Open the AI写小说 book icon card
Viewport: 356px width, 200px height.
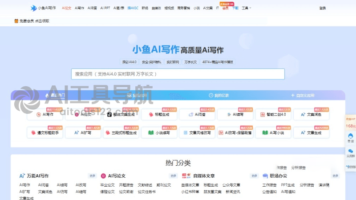tap(265, 132)
